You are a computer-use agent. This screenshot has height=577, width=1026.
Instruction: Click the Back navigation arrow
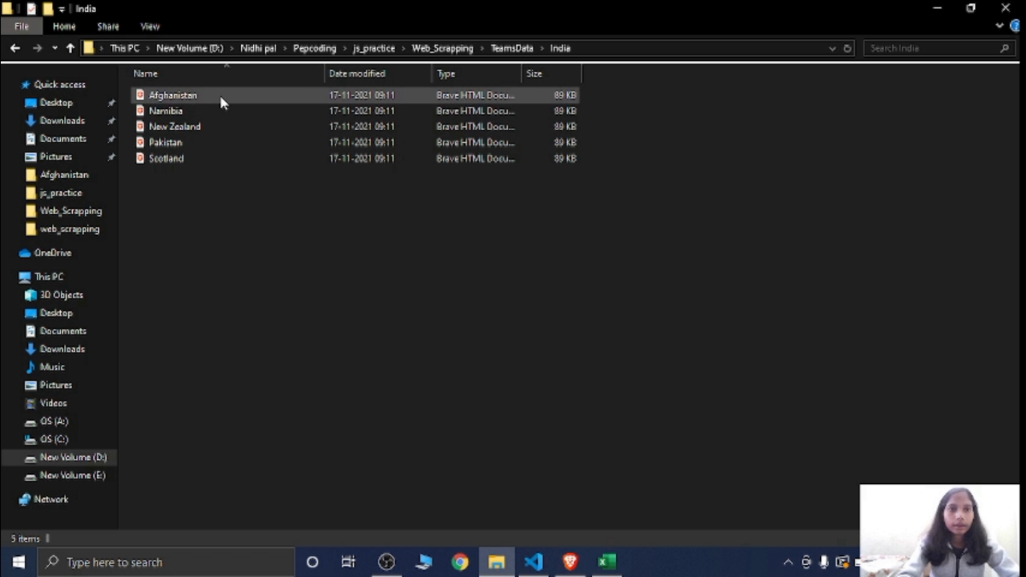[15, 48]
